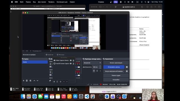180x101 pixels.
Task: Select the Scene item in scenes list
Action: [35, 62]
